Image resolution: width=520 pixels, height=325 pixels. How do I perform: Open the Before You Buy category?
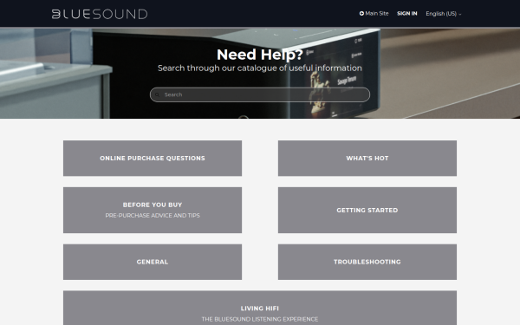[x=153, y=210]
